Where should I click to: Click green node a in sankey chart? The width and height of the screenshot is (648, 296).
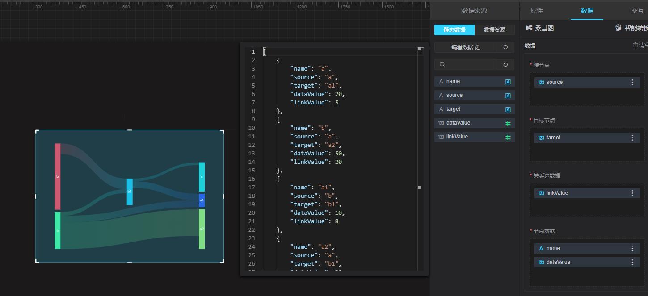(57, 230)
